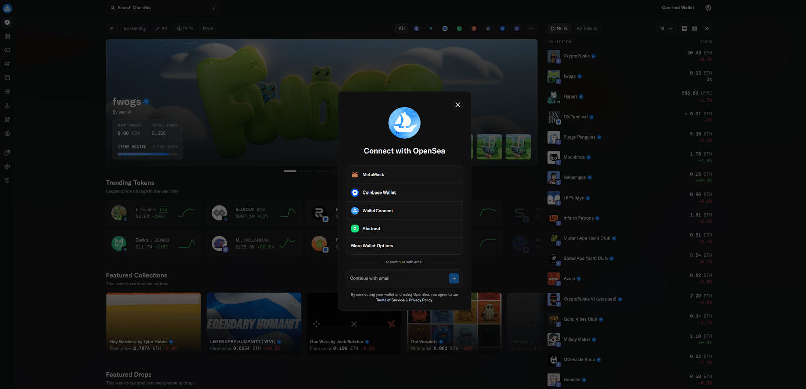Image resolution: width=806 pixels, height=389 pixels.
Task: Open the More categories menu
Action: [x=208, y=29]
